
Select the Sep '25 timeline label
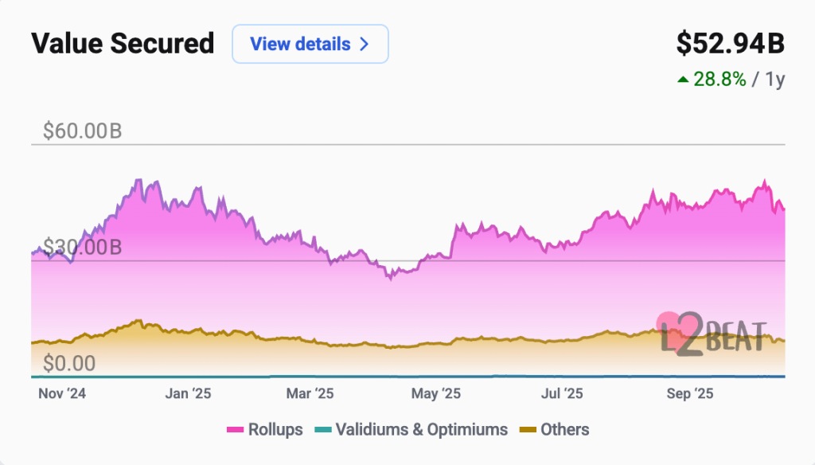tap(689, 393)
